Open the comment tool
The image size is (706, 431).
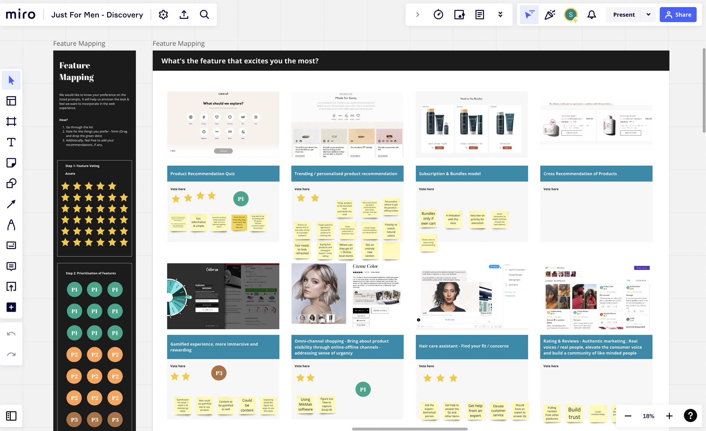(x=11, y=266)
